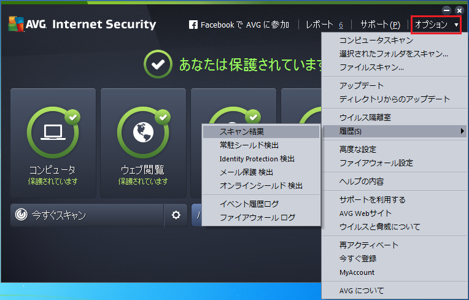Click the partially hidden third protection tile
The image size is (469, 300).
click(233, 106)
